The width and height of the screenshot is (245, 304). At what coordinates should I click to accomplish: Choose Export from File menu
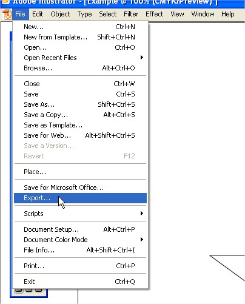pos(80,198)
